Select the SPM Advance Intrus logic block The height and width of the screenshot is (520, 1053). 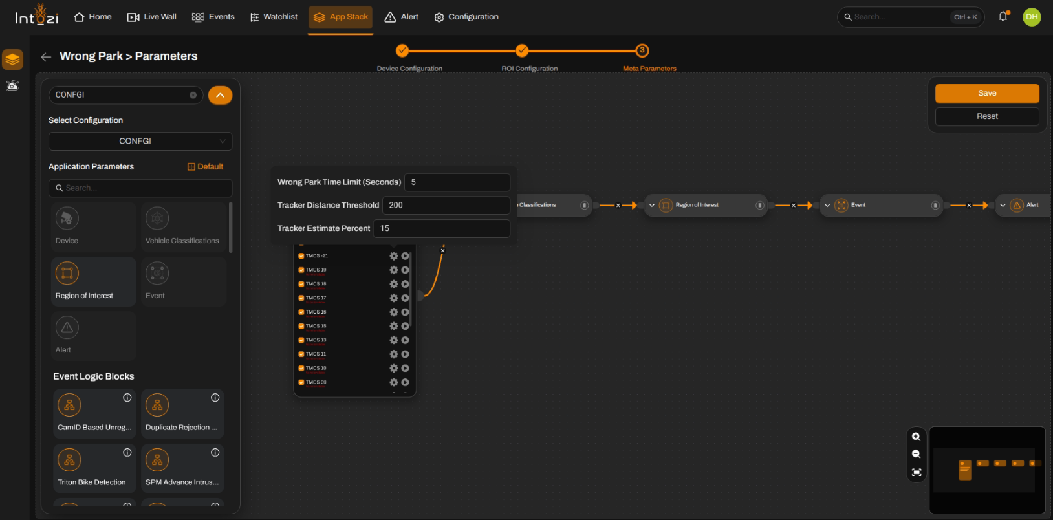point(182,469)
